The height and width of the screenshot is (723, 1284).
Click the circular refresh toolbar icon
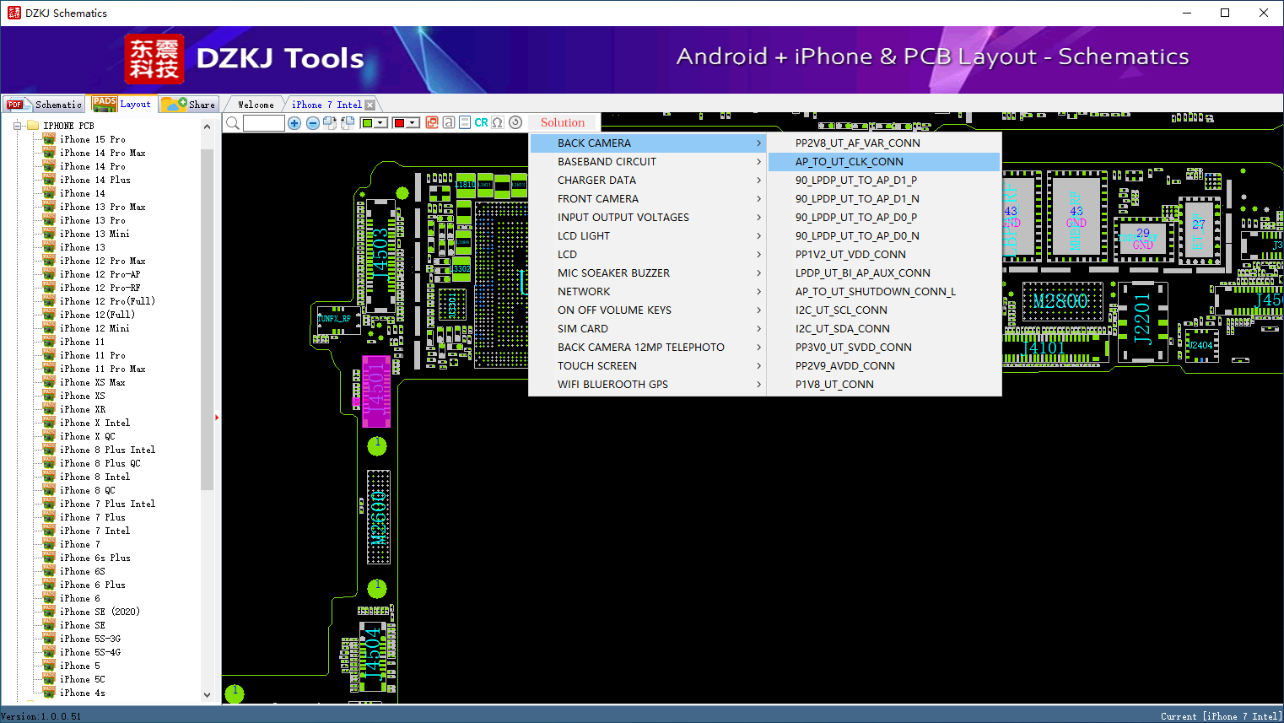pos(515,123)
